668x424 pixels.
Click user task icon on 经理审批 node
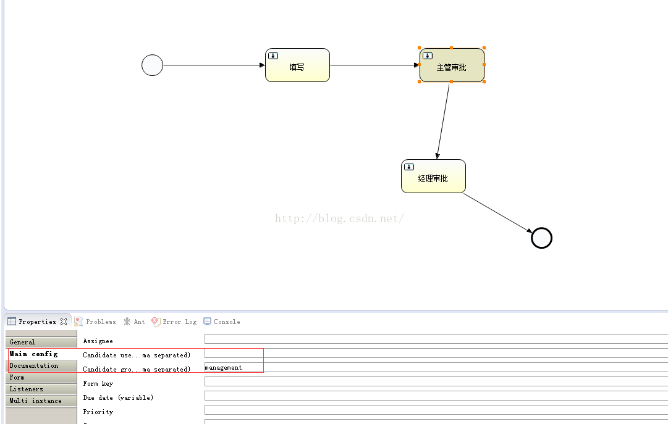(409, 167)
